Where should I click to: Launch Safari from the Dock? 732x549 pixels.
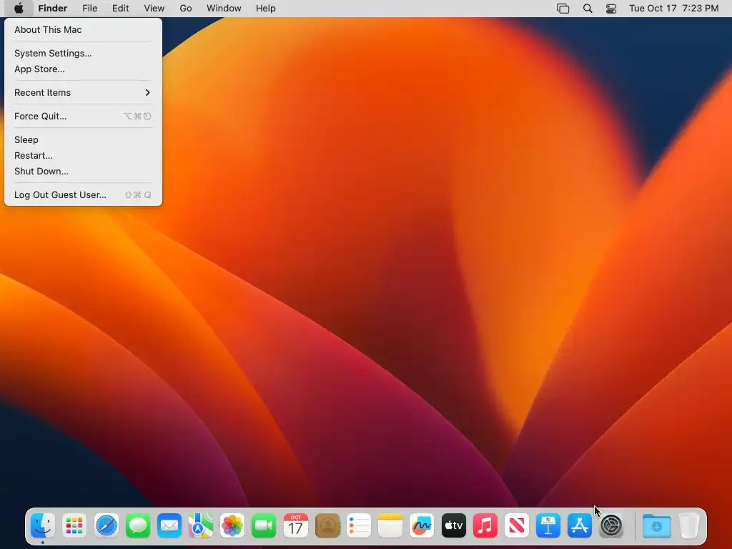pyautogui.click(x=106, y=525)
